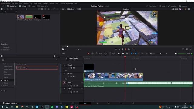
Task: Toggle the Effects panel button
Action: (22, 6)
